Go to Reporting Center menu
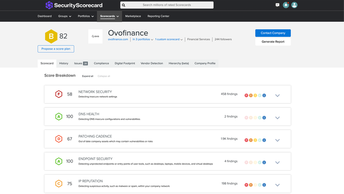The image size is (344, 194). (157, 16)
